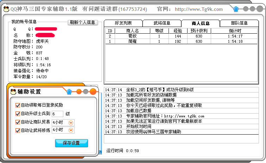Click the ID column header
Image resolution: width=266 pixels, height=163 pixels.
110,31
